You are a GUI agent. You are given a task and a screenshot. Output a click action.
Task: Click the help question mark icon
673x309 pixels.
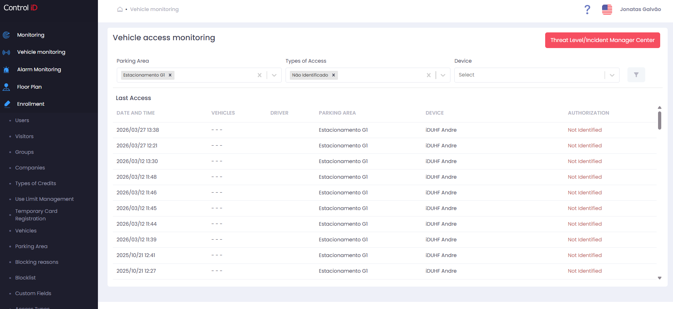pos(587,10)
